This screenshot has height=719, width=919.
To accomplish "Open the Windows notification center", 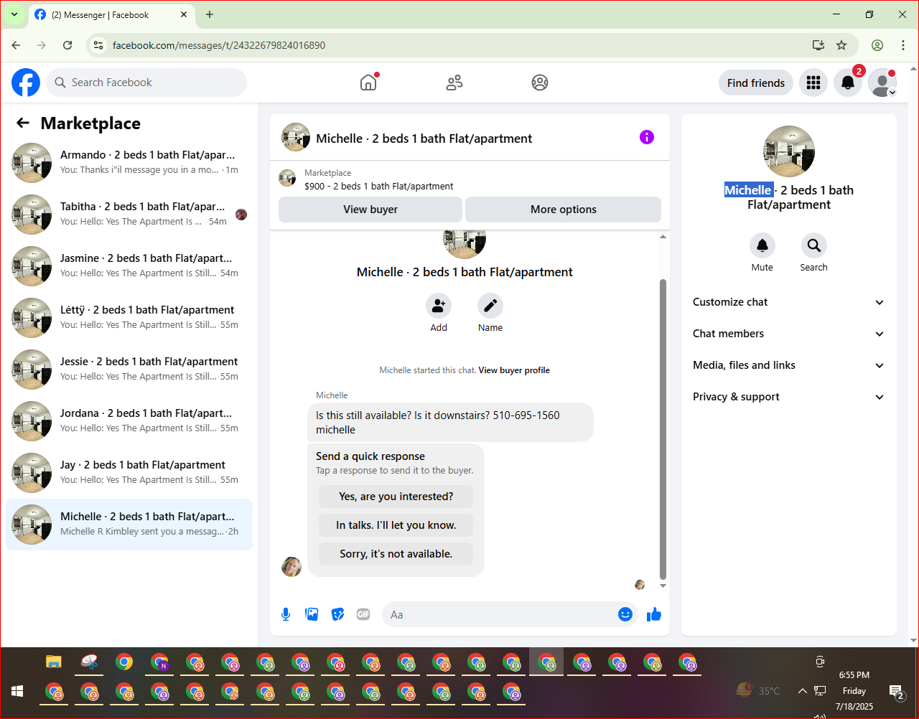I will 896,692.
